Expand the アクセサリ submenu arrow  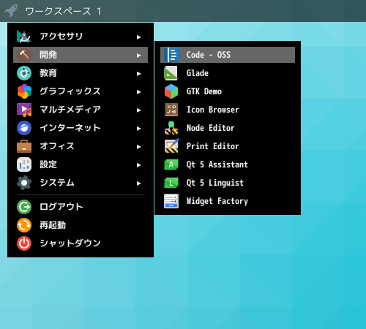[139, 37]
